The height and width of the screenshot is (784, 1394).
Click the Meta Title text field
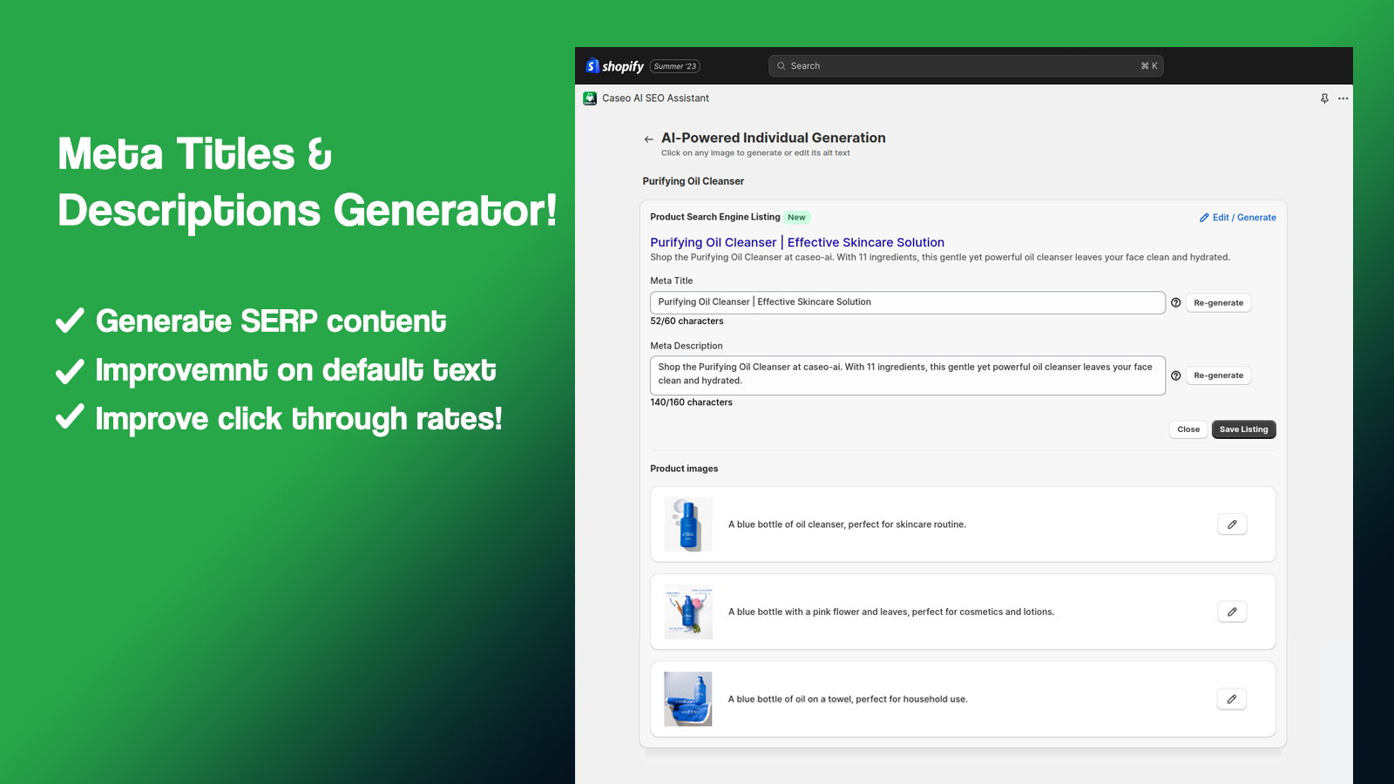pyautogui.click(x=907, y=302)
